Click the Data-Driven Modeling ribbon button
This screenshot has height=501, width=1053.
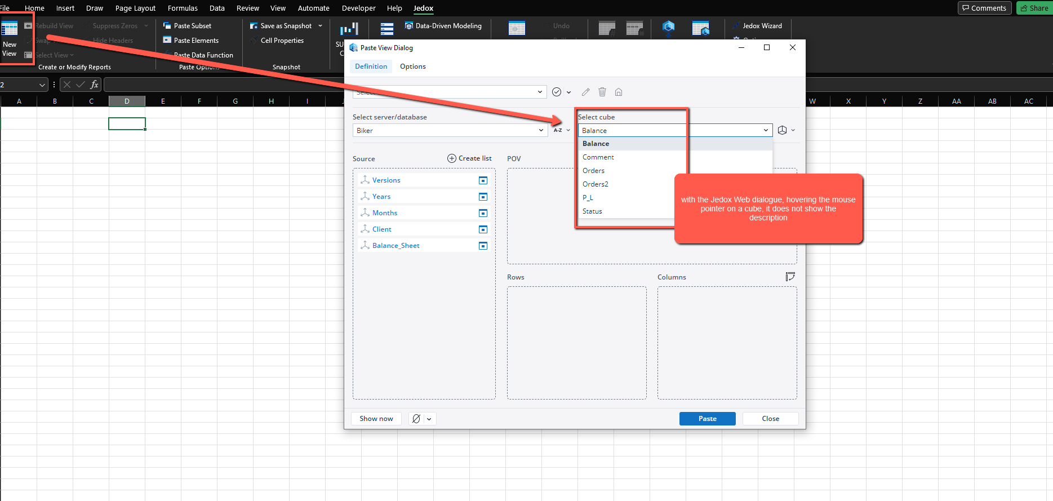click(443, 26)
